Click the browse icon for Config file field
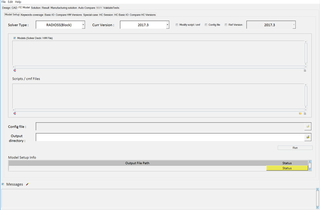The height and width of the screenshot is (210, 320). [308, 127]
